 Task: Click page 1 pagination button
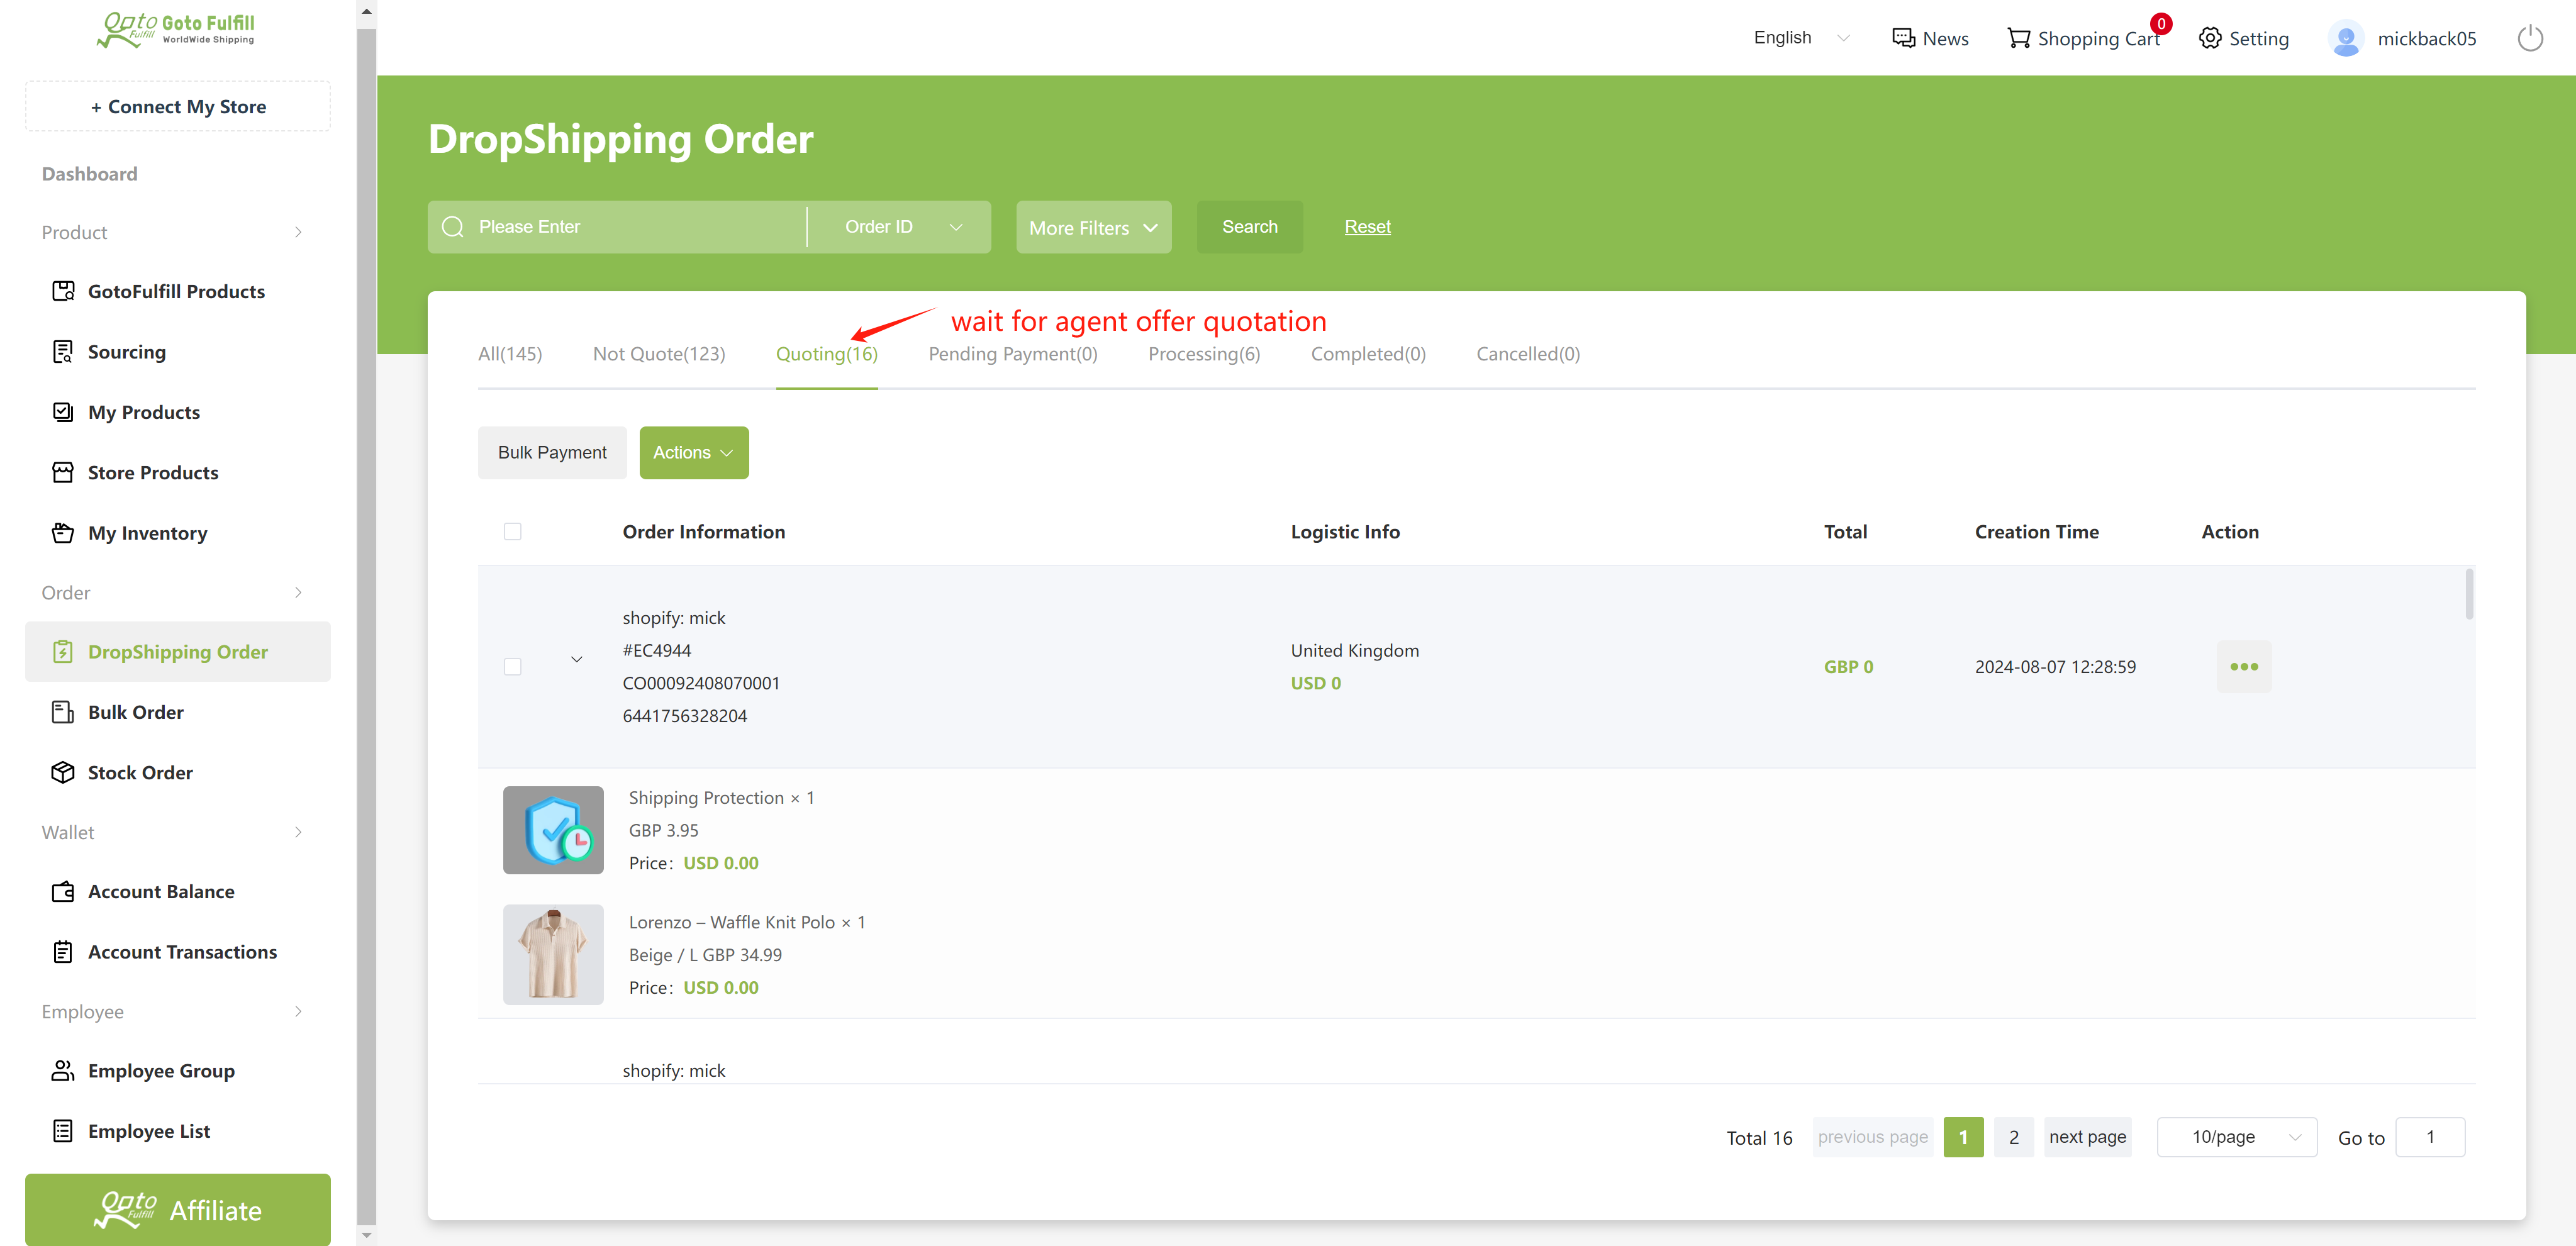(1963, 1137)
